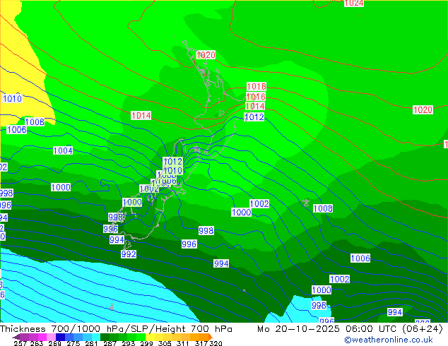This screenshot has height=346, width=448.
Task: Click the dark navy blue legend swatch
Action: [x=60, y=337]
